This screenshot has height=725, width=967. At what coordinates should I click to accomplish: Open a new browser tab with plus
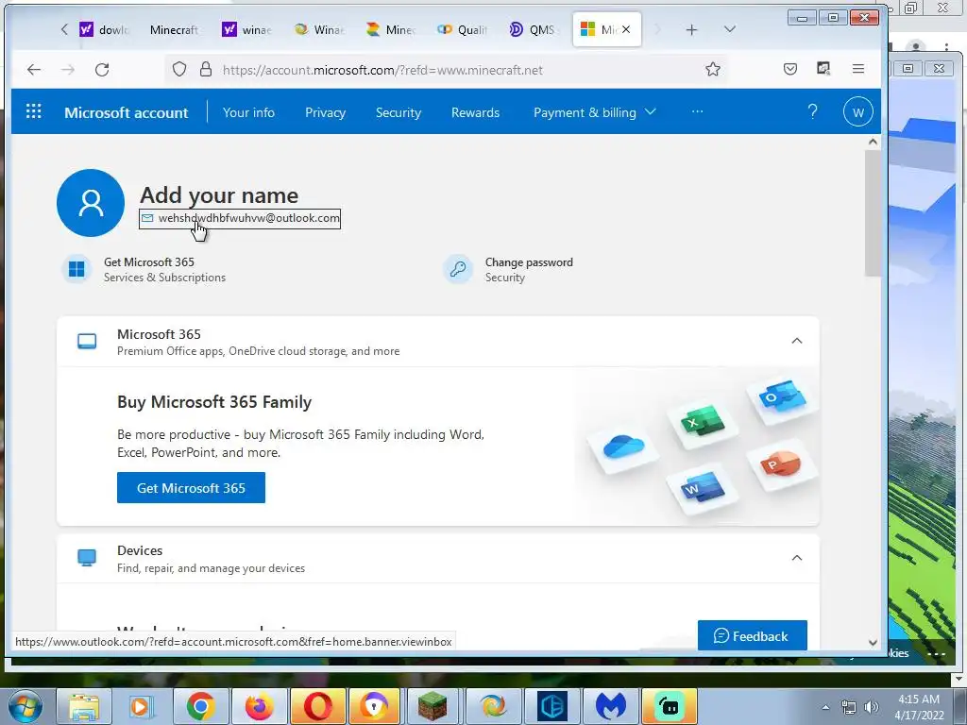(x=692, y=29)
